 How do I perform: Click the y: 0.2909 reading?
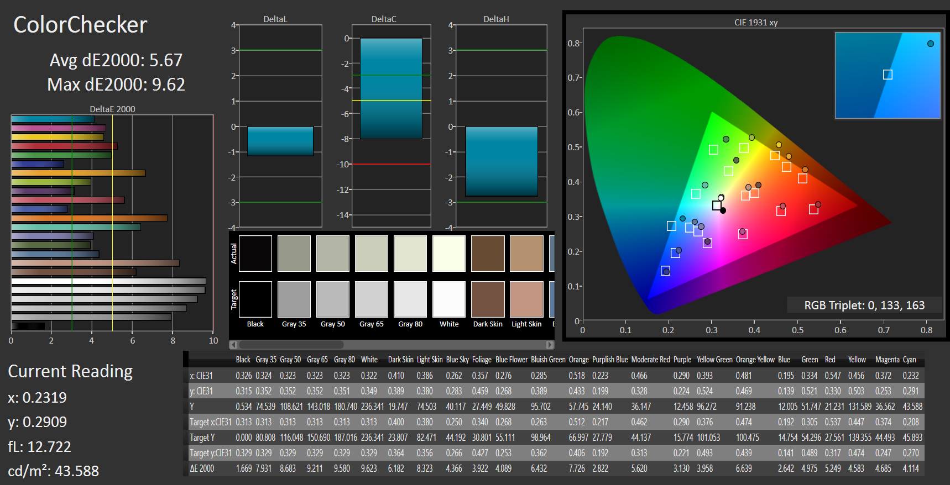tap(37, 422)
